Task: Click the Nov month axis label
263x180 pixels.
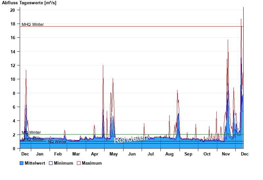Action: [x=226, y=154]
